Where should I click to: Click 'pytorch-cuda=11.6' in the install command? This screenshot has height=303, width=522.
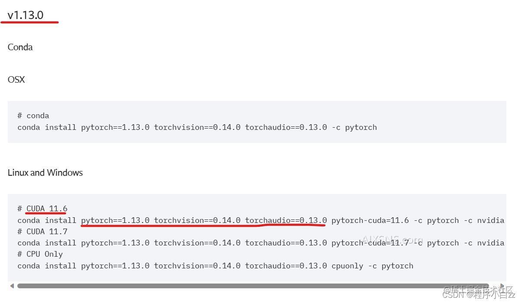tap(370, 220)
